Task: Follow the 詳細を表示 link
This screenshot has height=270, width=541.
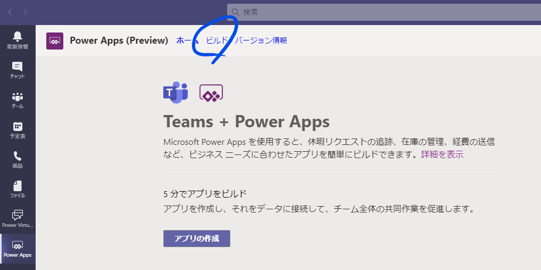Action: [x=442, y=154]
